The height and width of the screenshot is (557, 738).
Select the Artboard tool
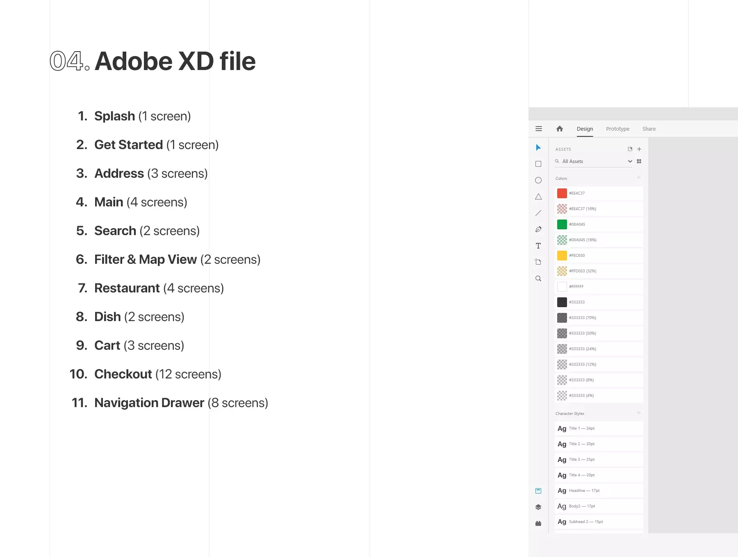pyautogui.click(x=538, y=262)
